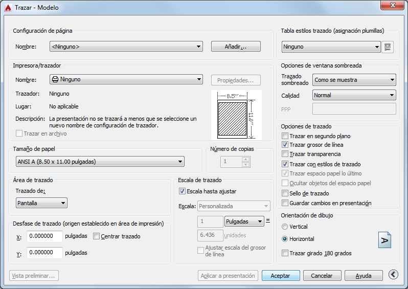Expand the Trazado de Pantalla dropdown
Screen dimensions: 408x289
point(41,203)
